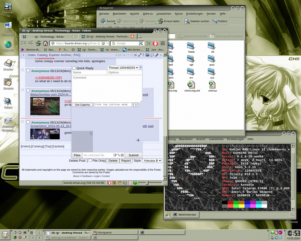Click the green swatch in Konsole palette

(236, 203)
